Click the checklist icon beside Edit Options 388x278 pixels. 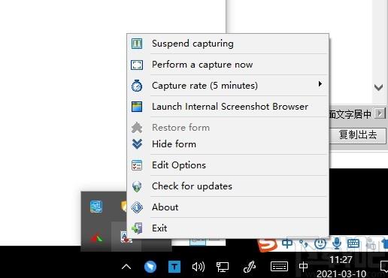point(137,165)
